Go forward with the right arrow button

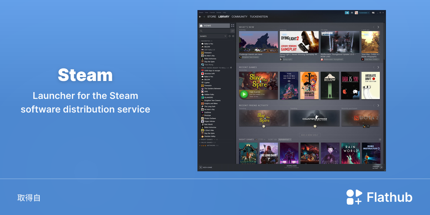204,17
